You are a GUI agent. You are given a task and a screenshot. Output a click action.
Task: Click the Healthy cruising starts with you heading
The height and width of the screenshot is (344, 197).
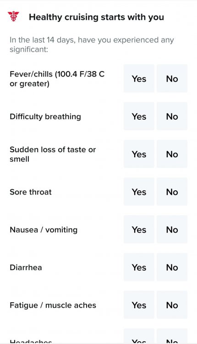[x=96, y=17]
